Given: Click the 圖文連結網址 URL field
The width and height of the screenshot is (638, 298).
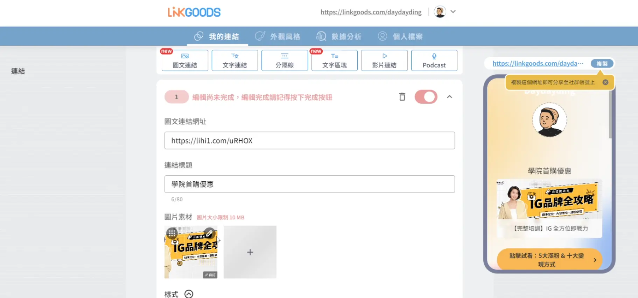Looking at the screenshot, I should (x=310, y=140).
